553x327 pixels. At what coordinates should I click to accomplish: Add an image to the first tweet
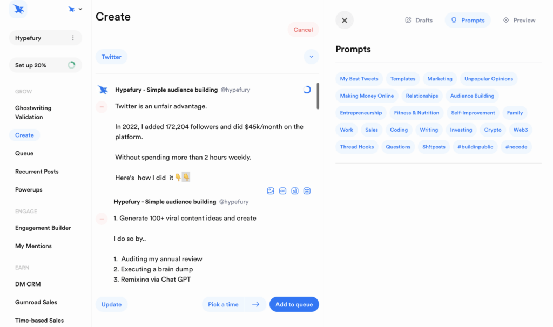(x=271, y=191)
